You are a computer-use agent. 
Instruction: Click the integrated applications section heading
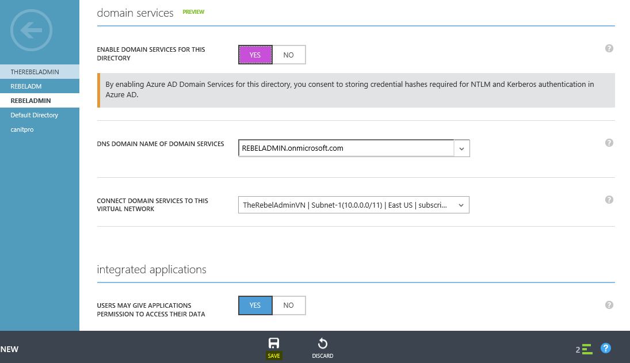(x=151, y=269)
